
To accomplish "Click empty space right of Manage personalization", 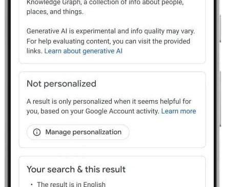I will [x=166, y=132].
